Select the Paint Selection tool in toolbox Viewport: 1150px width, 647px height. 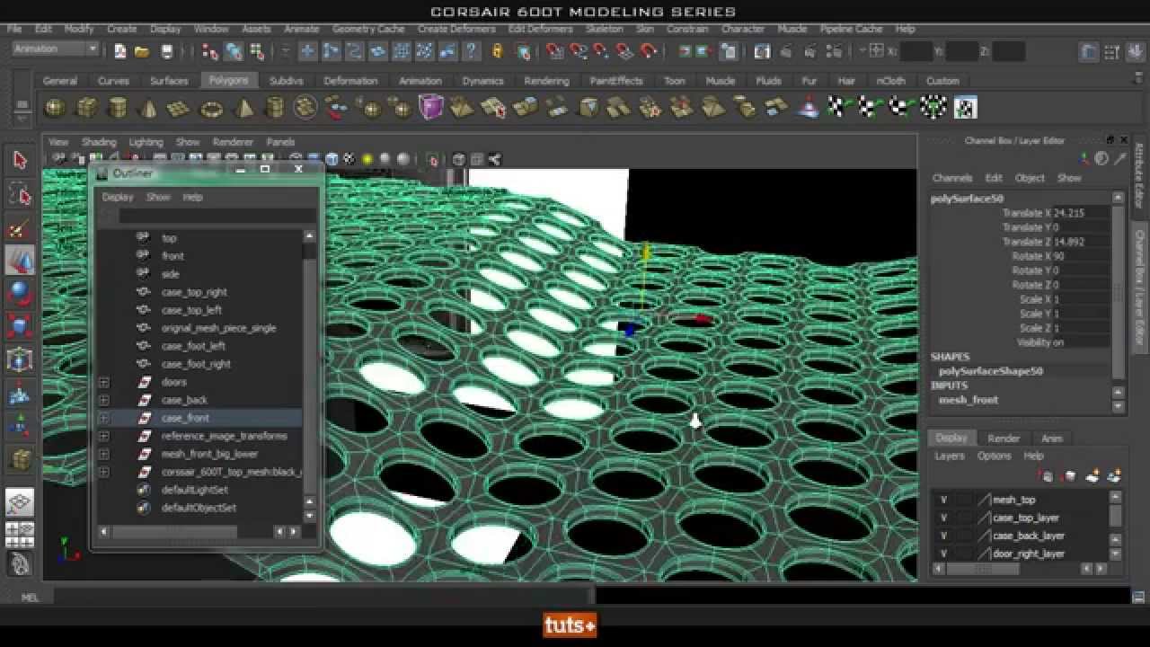[x=20, y=228]
